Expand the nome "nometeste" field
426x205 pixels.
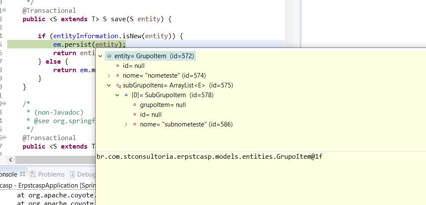(109, 76)
